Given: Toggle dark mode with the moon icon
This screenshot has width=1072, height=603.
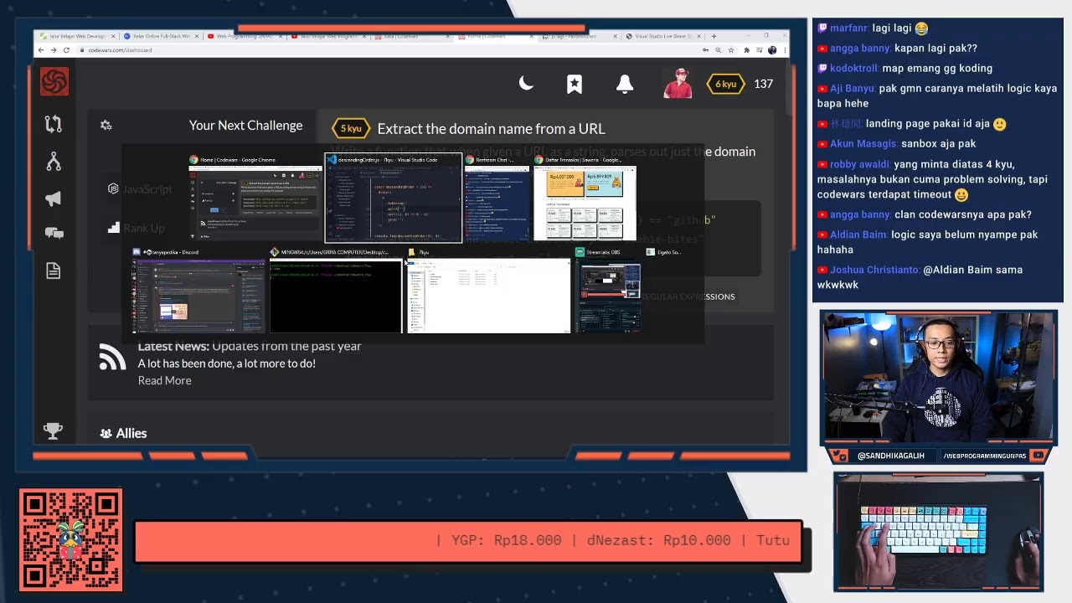Looking at the screenshot, I should coord(526,83).
